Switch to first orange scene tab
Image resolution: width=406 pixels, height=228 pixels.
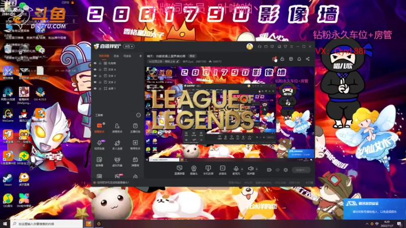pyautogui.click(x=104, y=56)
